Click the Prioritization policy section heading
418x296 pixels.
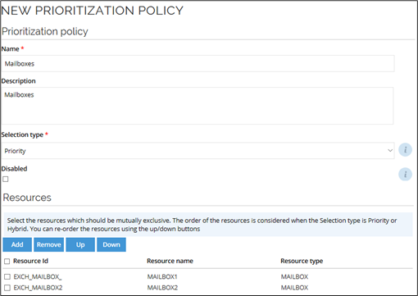(x=45, y=31)
